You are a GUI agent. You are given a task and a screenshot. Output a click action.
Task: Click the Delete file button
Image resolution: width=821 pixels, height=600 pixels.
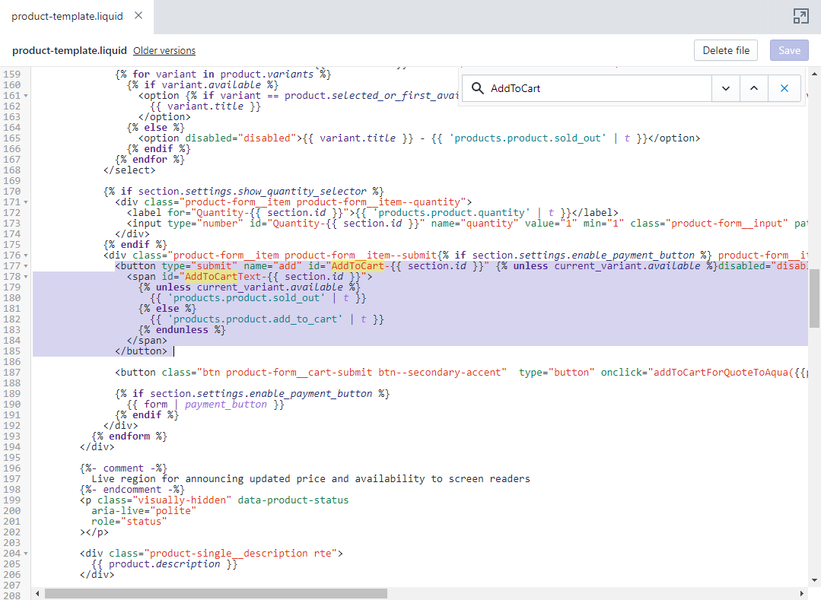point(726,51)
